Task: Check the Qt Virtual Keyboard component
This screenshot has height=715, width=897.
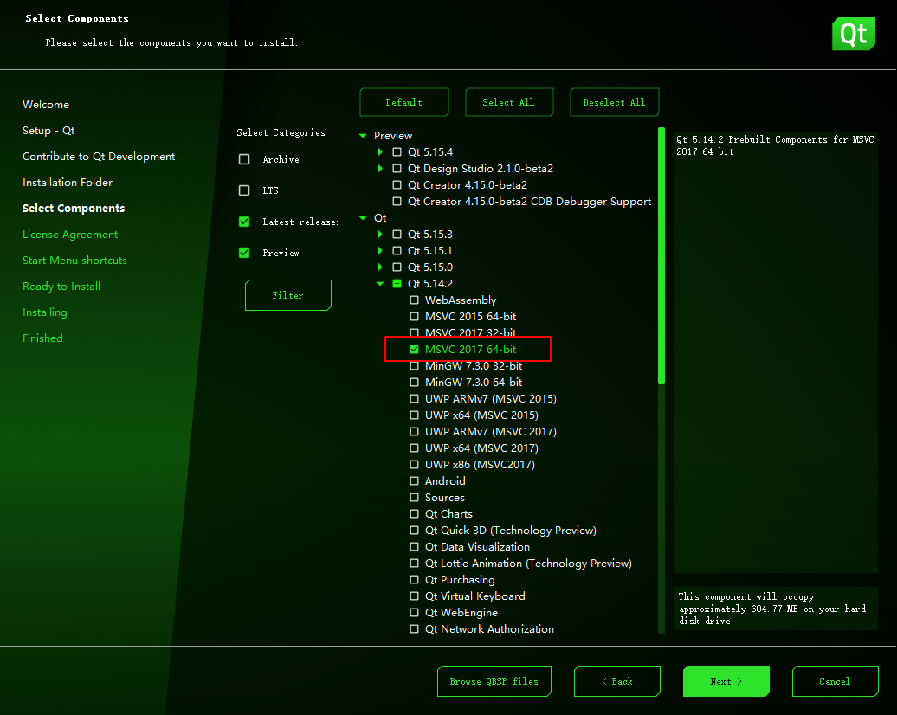Action: coord(414,596)
